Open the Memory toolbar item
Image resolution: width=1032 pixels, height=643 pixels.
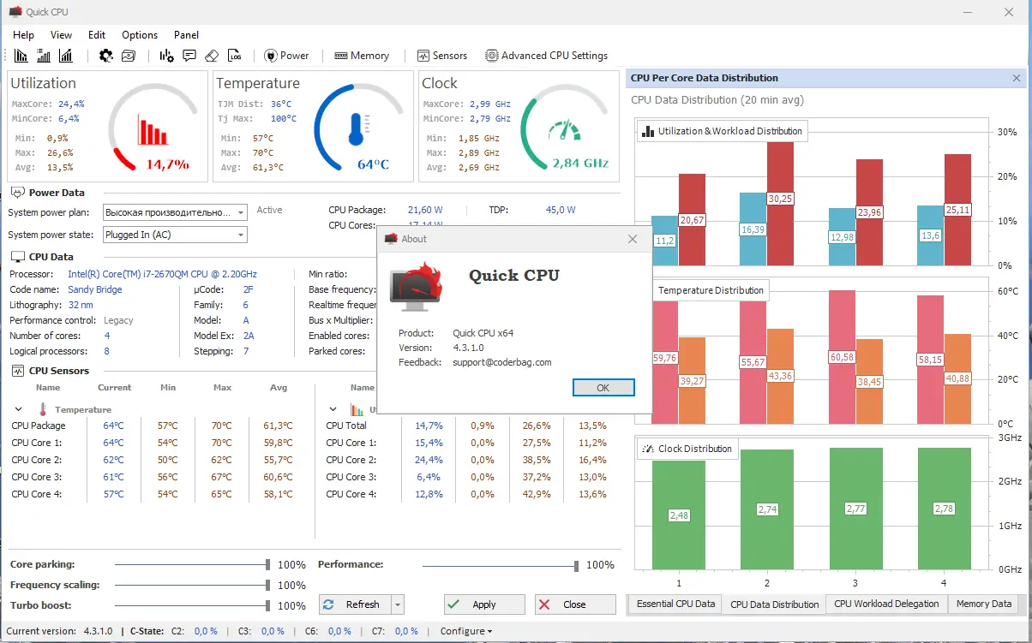pos(362,56)
